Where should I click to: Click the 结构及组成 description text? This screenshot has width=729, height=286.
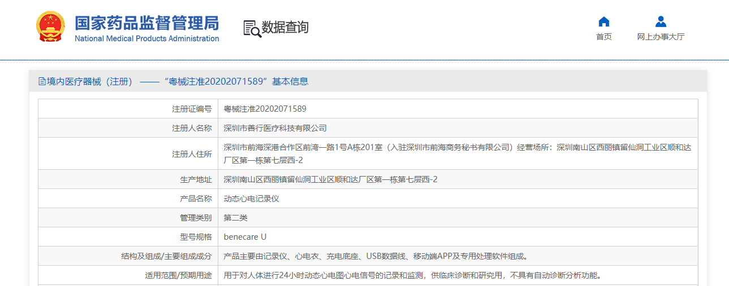click(376, 256)
